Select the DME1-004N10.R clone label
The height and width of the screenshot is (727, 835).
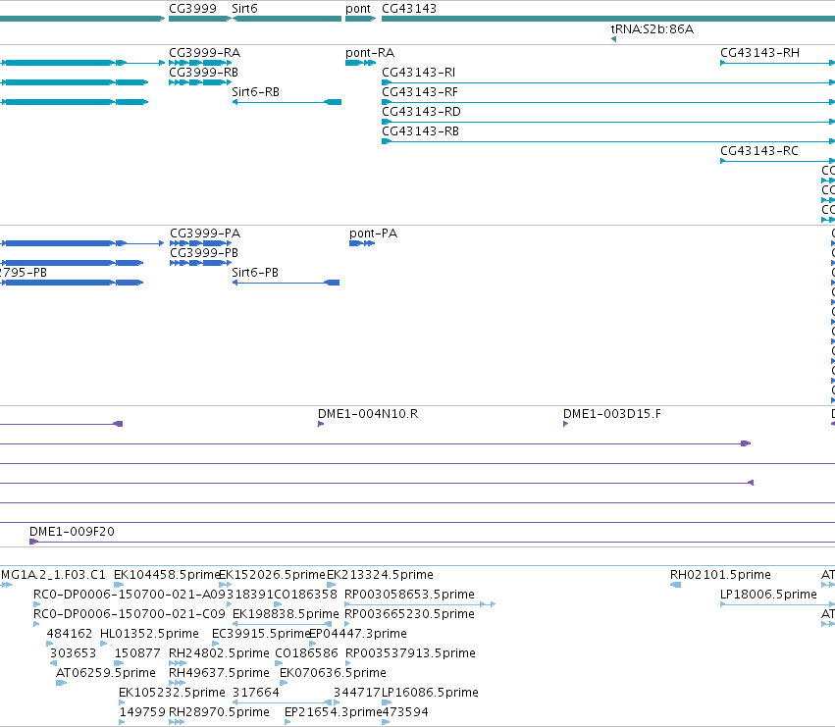[x=368, y=414]
